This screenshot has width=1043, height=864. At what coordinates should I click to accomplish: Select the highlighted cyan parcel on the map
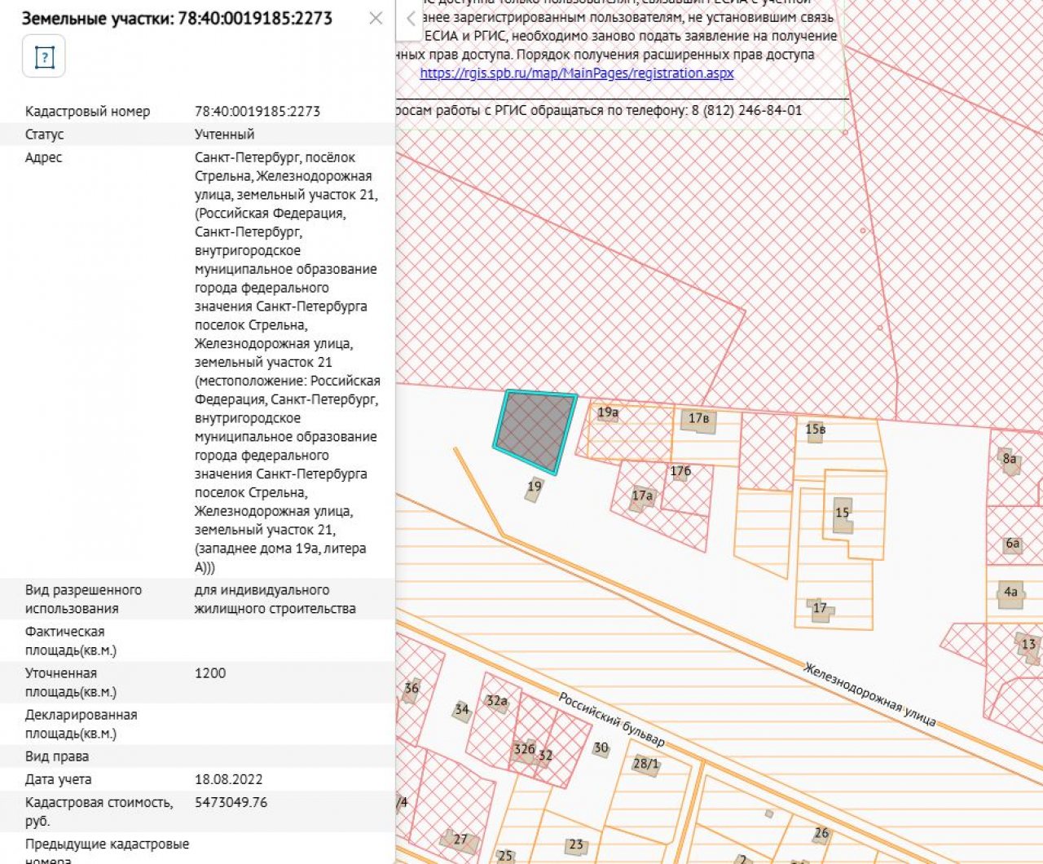pos(533,430)
